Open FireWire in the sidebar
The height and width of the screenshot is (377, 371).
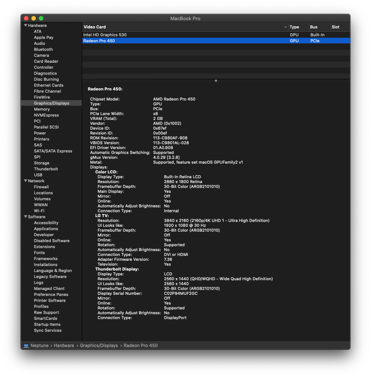point(42,98)
